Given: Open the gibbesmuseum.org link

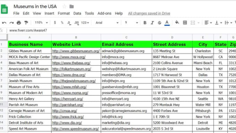Looking at the screenshot, I should (76, 51).
